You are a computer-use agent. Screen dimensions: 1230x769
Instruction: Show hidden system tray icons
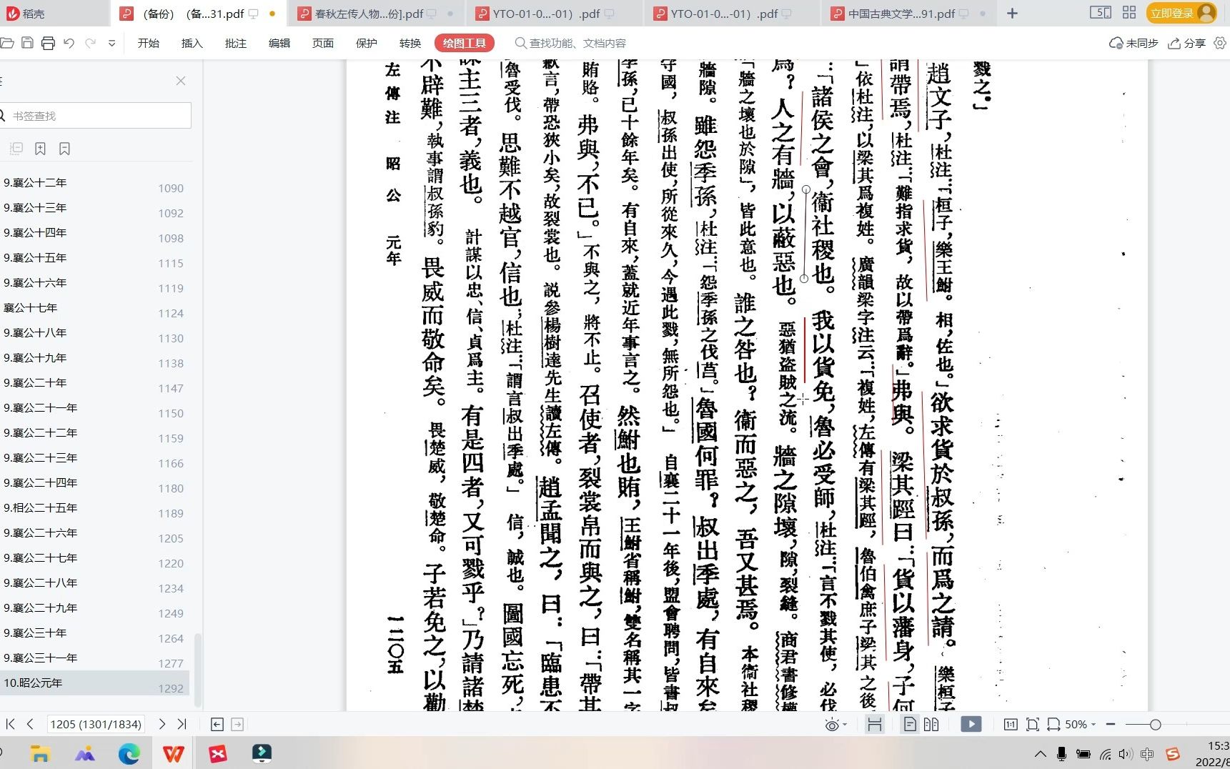point(1041,754)
